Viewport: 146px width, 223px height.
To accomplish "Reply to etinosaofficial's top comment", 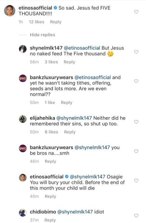I will [56, 22].
